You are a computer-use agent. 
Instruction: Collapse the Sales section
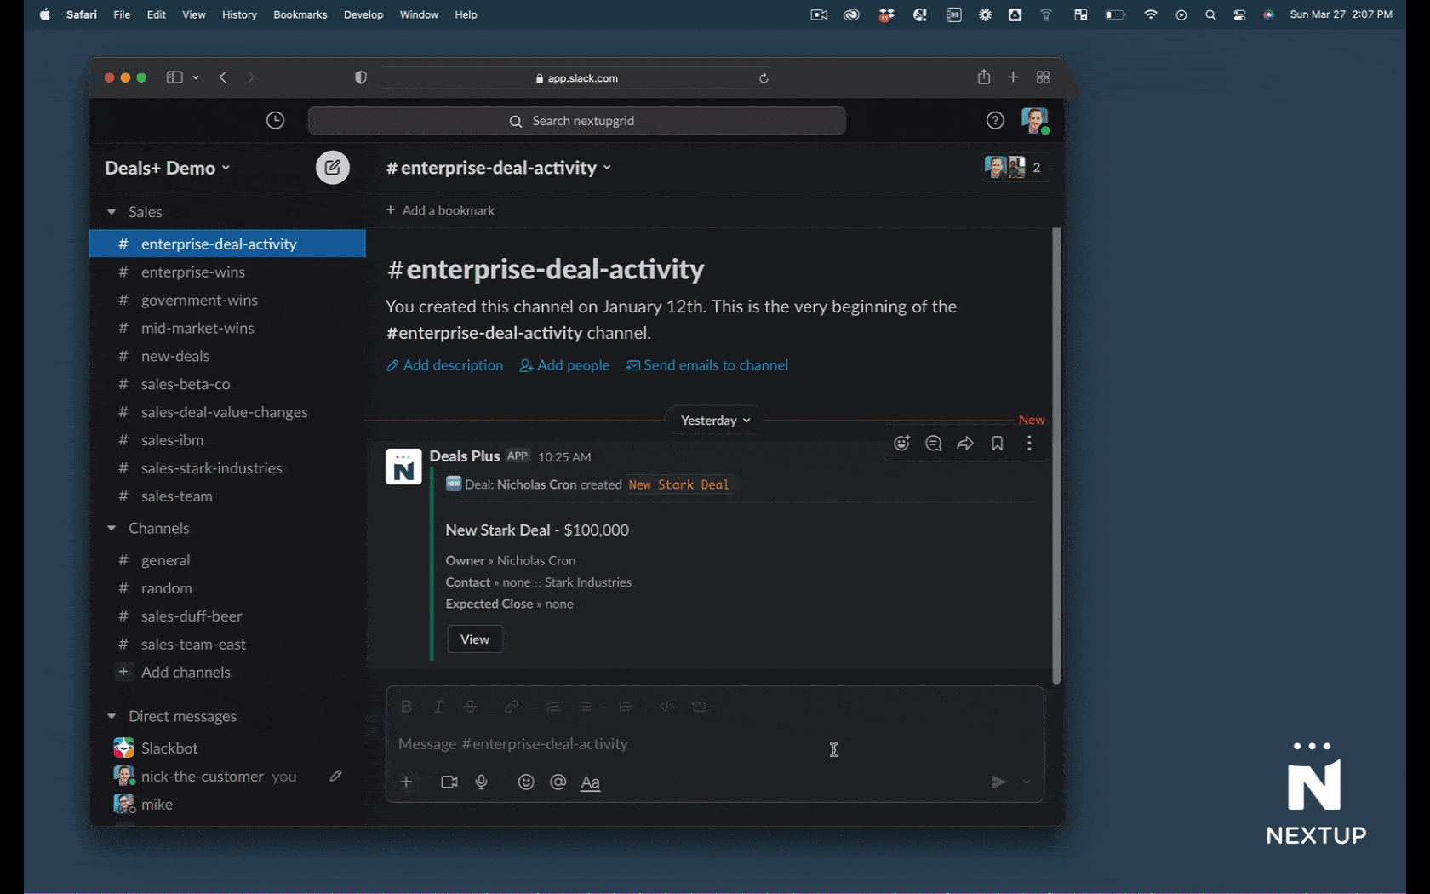coord(112,212)
